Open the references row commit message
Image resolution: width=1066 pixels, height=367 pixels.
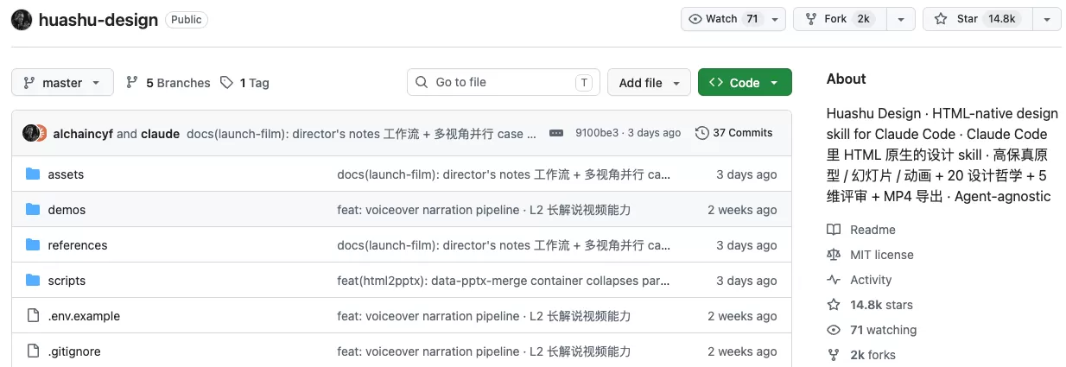click(x=504, y=245)
